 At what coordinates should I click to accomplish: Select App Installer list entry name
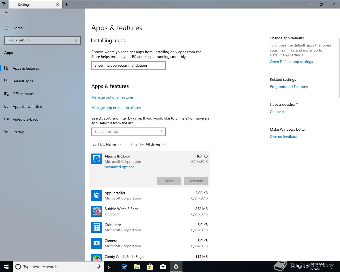115,193
